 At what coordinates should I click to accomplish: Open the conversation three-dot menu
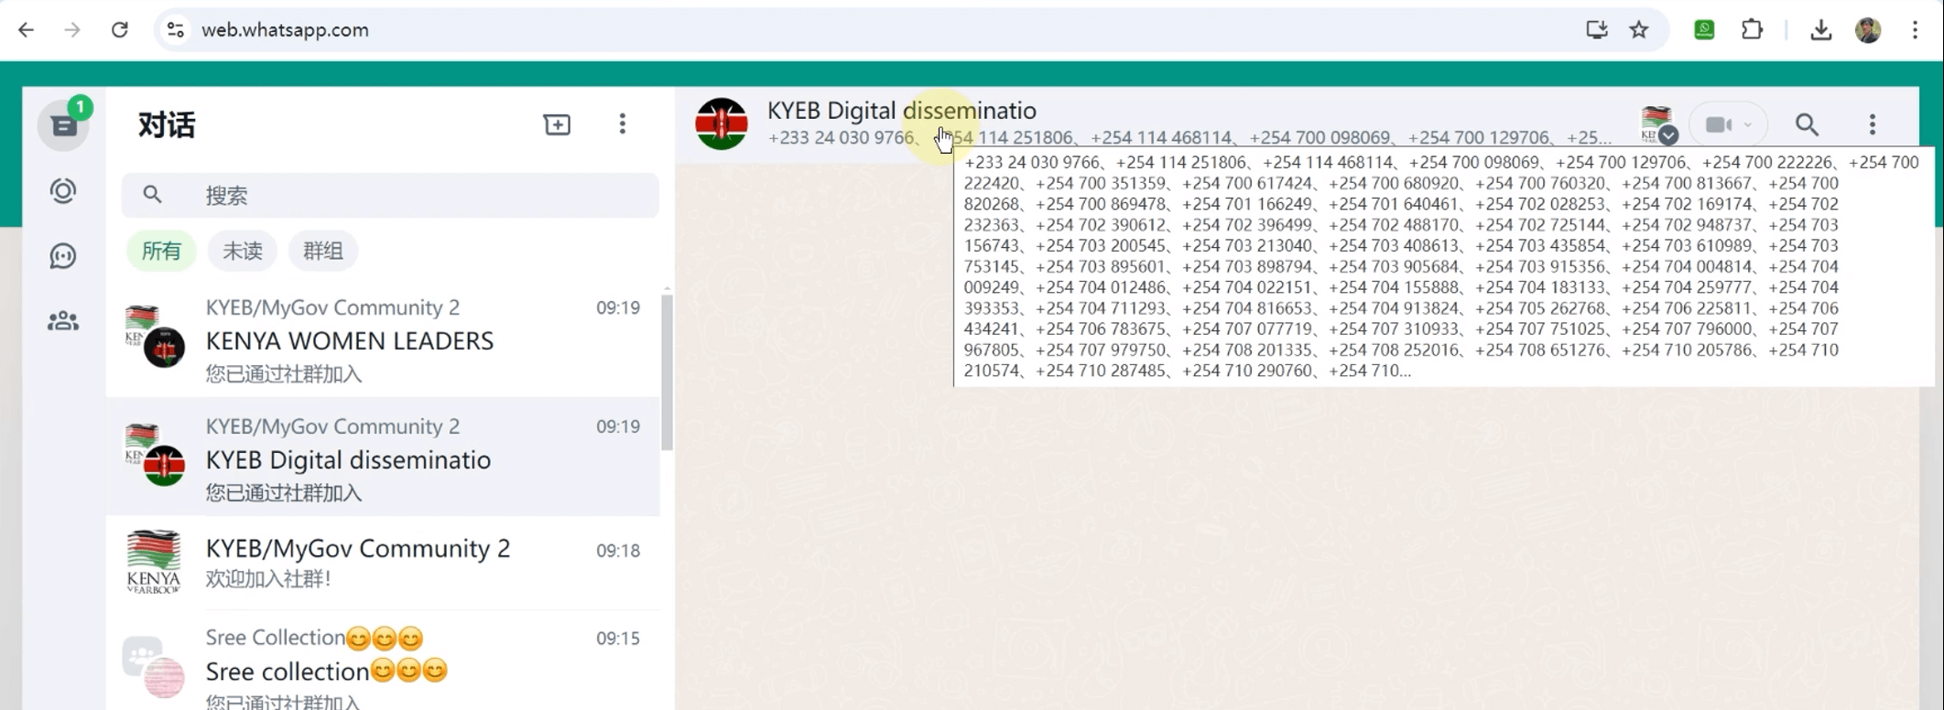[x=1873, y=124]
